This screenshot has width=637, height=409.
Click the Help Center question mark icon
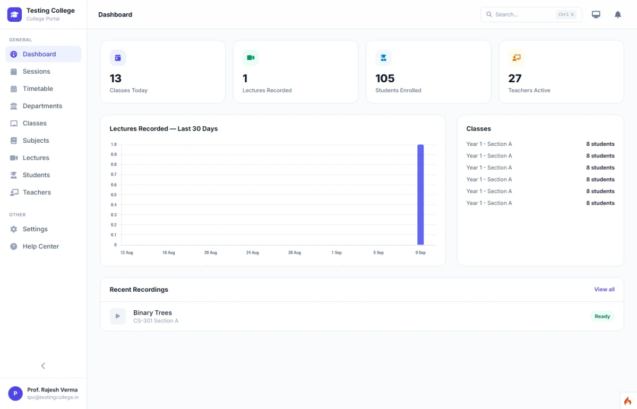tap(14, 247)
